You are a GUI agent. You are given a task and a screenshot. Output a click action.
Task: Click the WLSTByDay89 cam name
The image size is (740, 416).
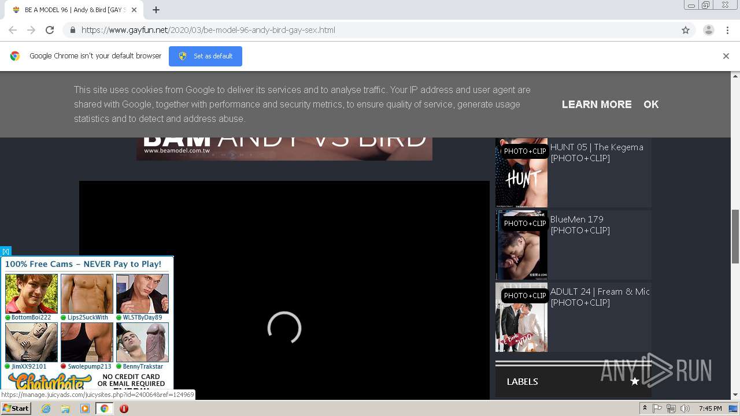[x=142, y=317]
